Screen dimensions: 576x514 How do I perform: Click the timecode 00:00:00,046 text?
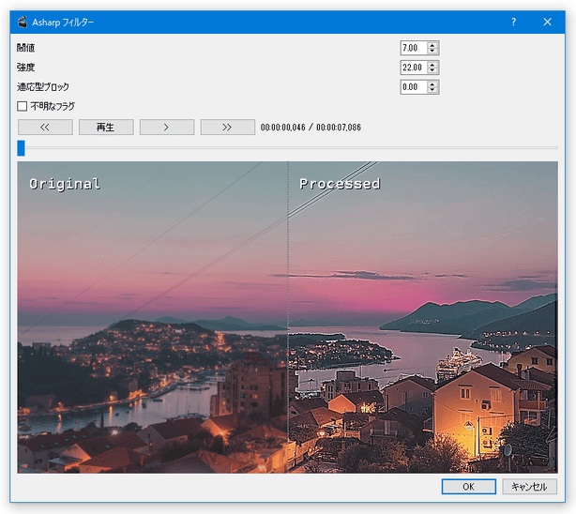(283, 128)
